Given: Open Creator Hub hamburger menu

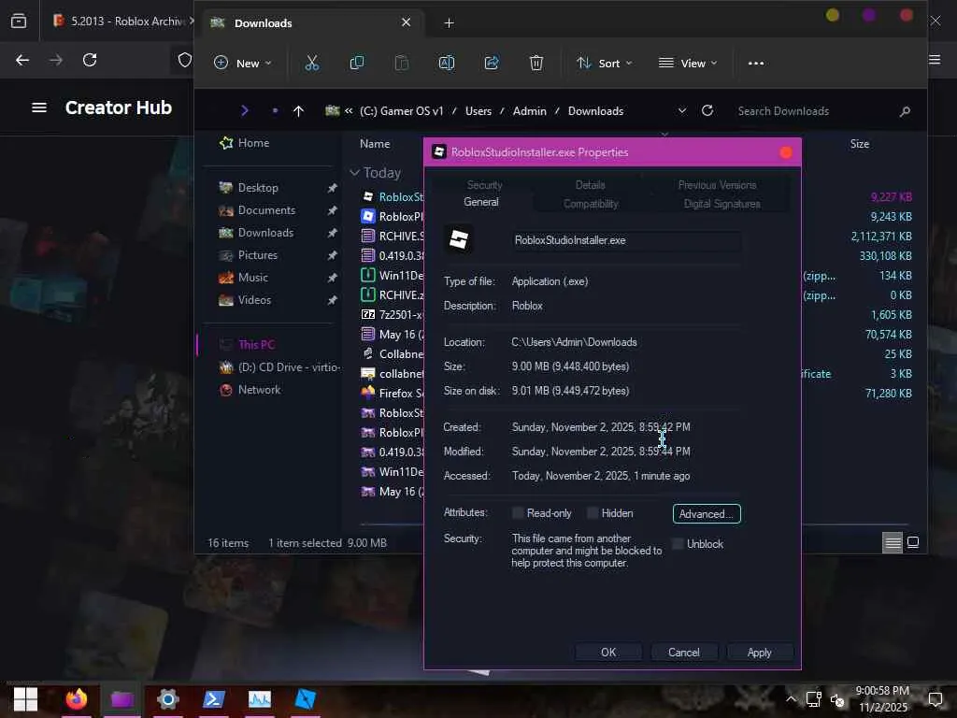Looking at the screenshot, I should (39, 108).
